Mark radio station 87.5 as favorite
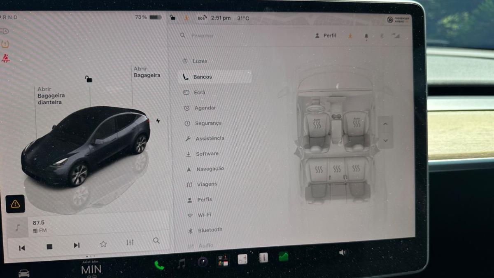The width and height of the screenshot is (494, 278). tap(103, 244)
